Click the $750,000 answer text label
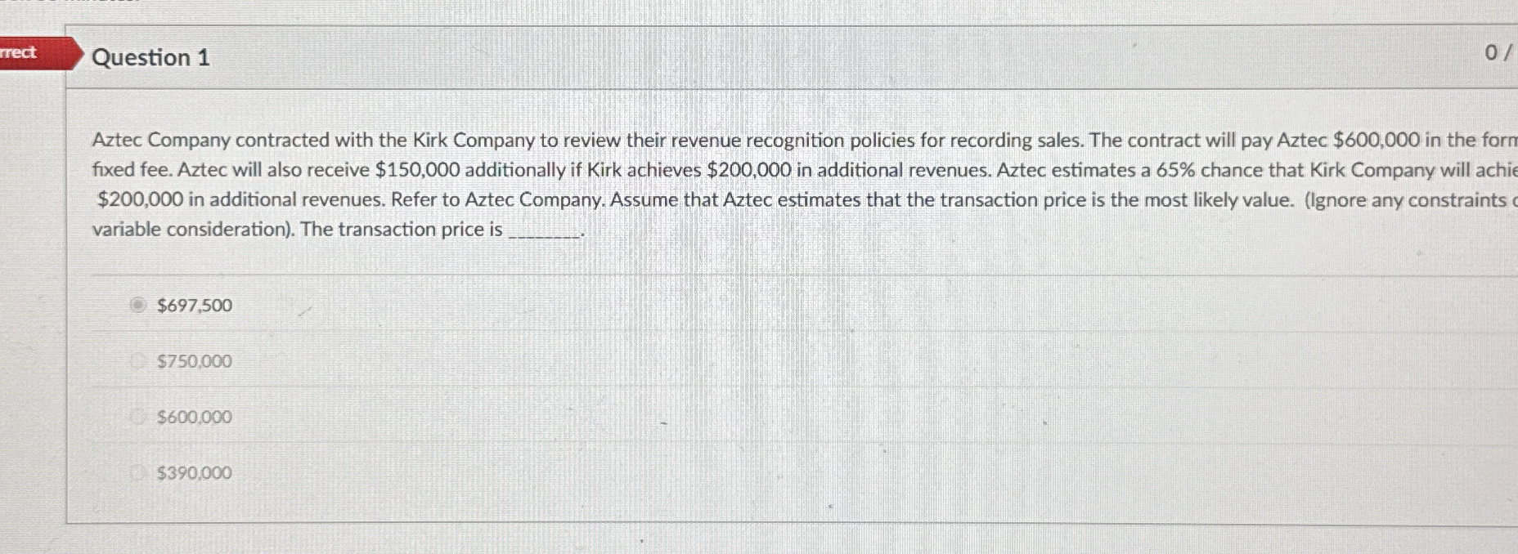 click(193, 360)
